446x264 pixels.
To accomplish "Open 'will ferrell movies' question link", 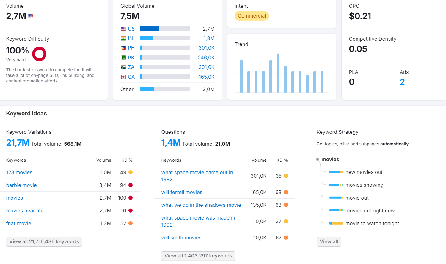I will tap(182, 192).
